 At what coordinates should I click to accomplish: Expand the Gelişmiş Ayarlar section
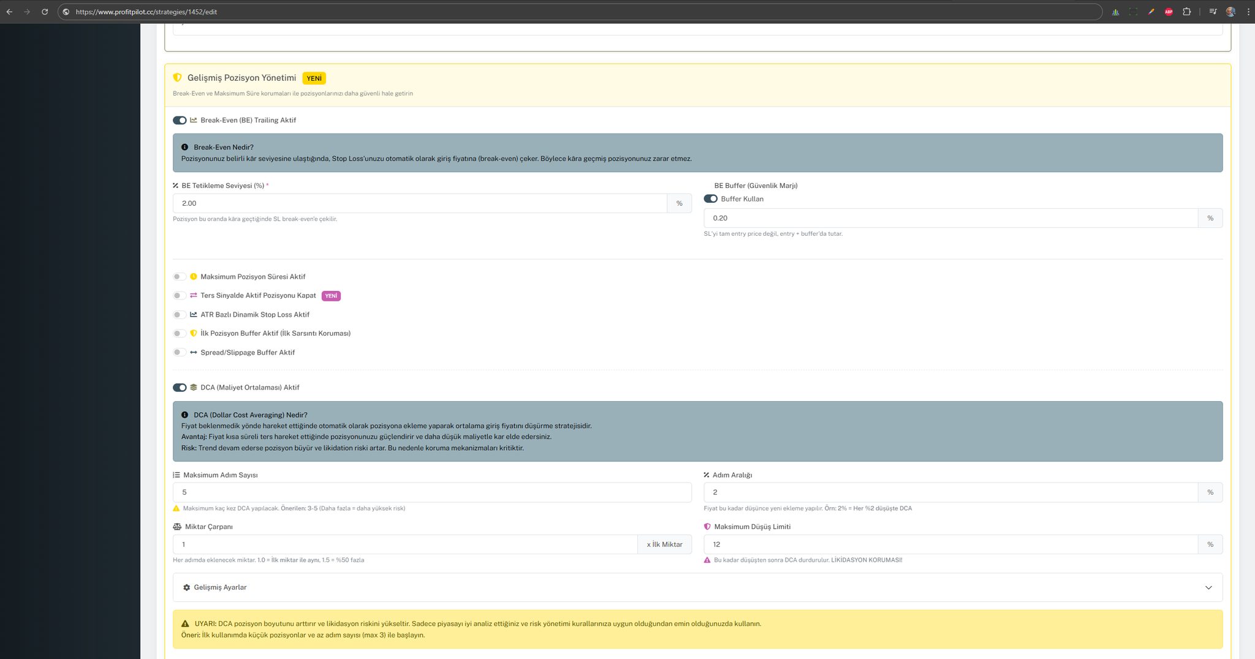point(221,587)
